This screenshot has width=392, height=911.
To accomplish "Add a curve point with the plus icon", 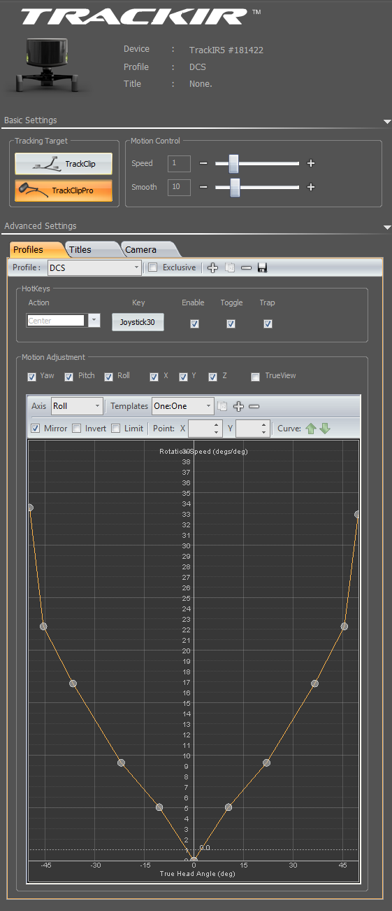I will pyautogui.click(x=238, y=406).
